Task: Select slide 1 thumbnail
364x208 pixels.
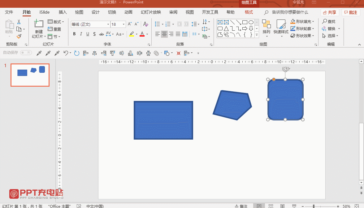Action: click(x=30, y=75)
